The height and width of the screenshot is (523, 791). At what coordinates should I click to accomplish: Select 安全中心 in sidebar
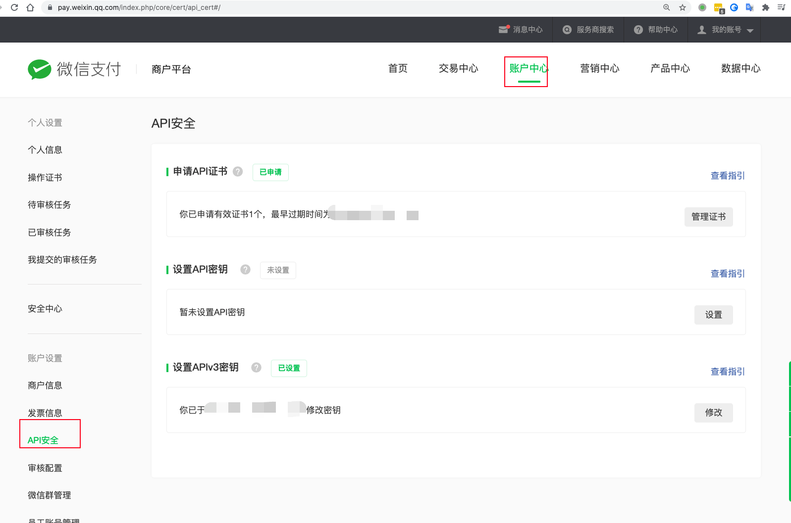45,309
